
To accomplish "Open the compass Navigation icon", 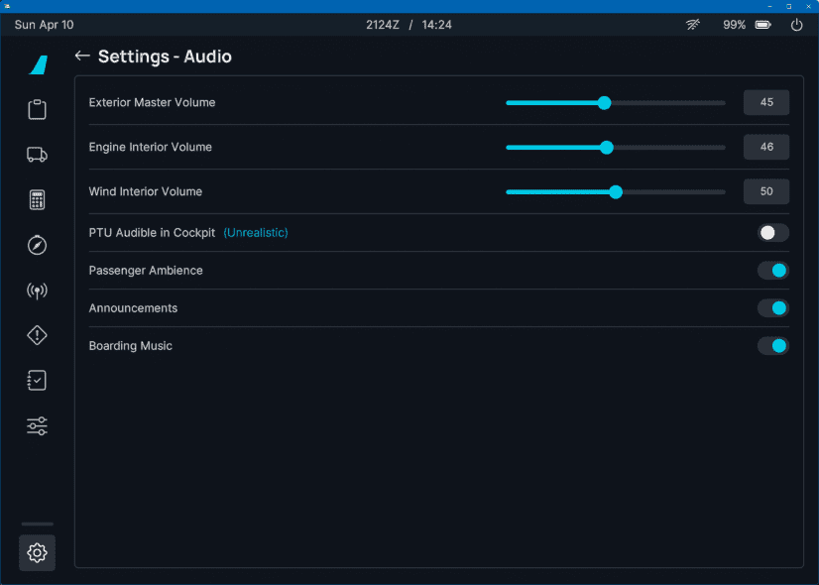I will click(38, 245).
